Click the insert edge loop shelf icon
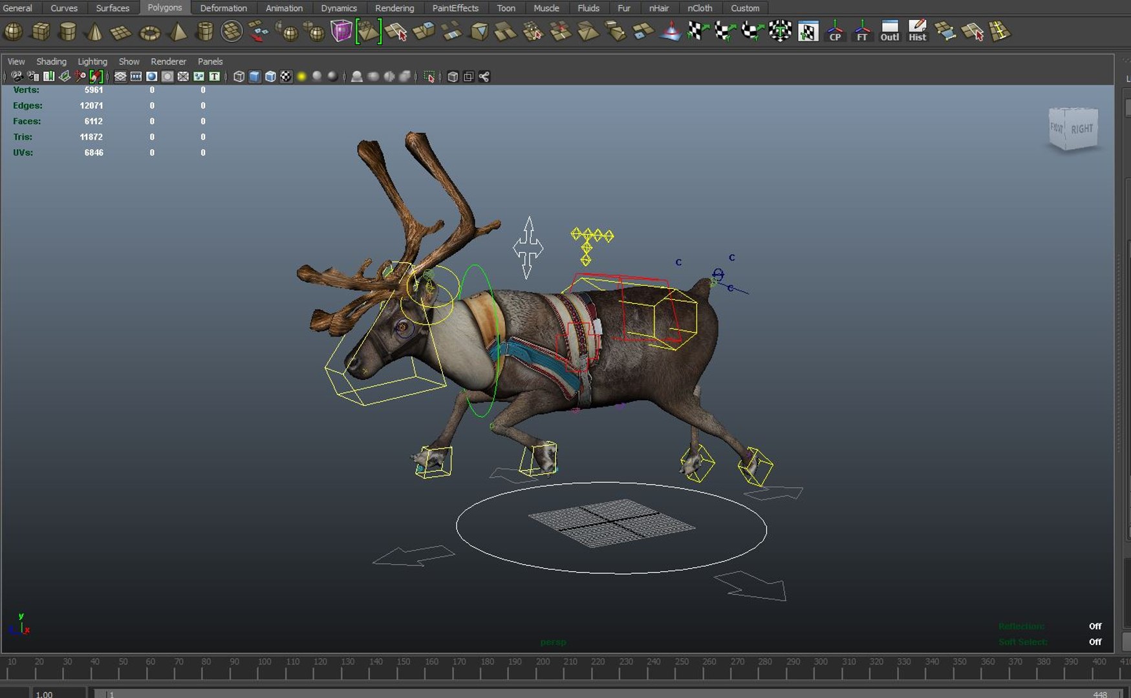Viewport: 1131px width, 698px height. pos(1000,31)
